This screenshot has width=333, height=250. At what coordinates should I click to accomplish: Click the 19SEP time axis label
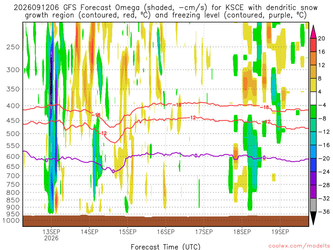280,232
